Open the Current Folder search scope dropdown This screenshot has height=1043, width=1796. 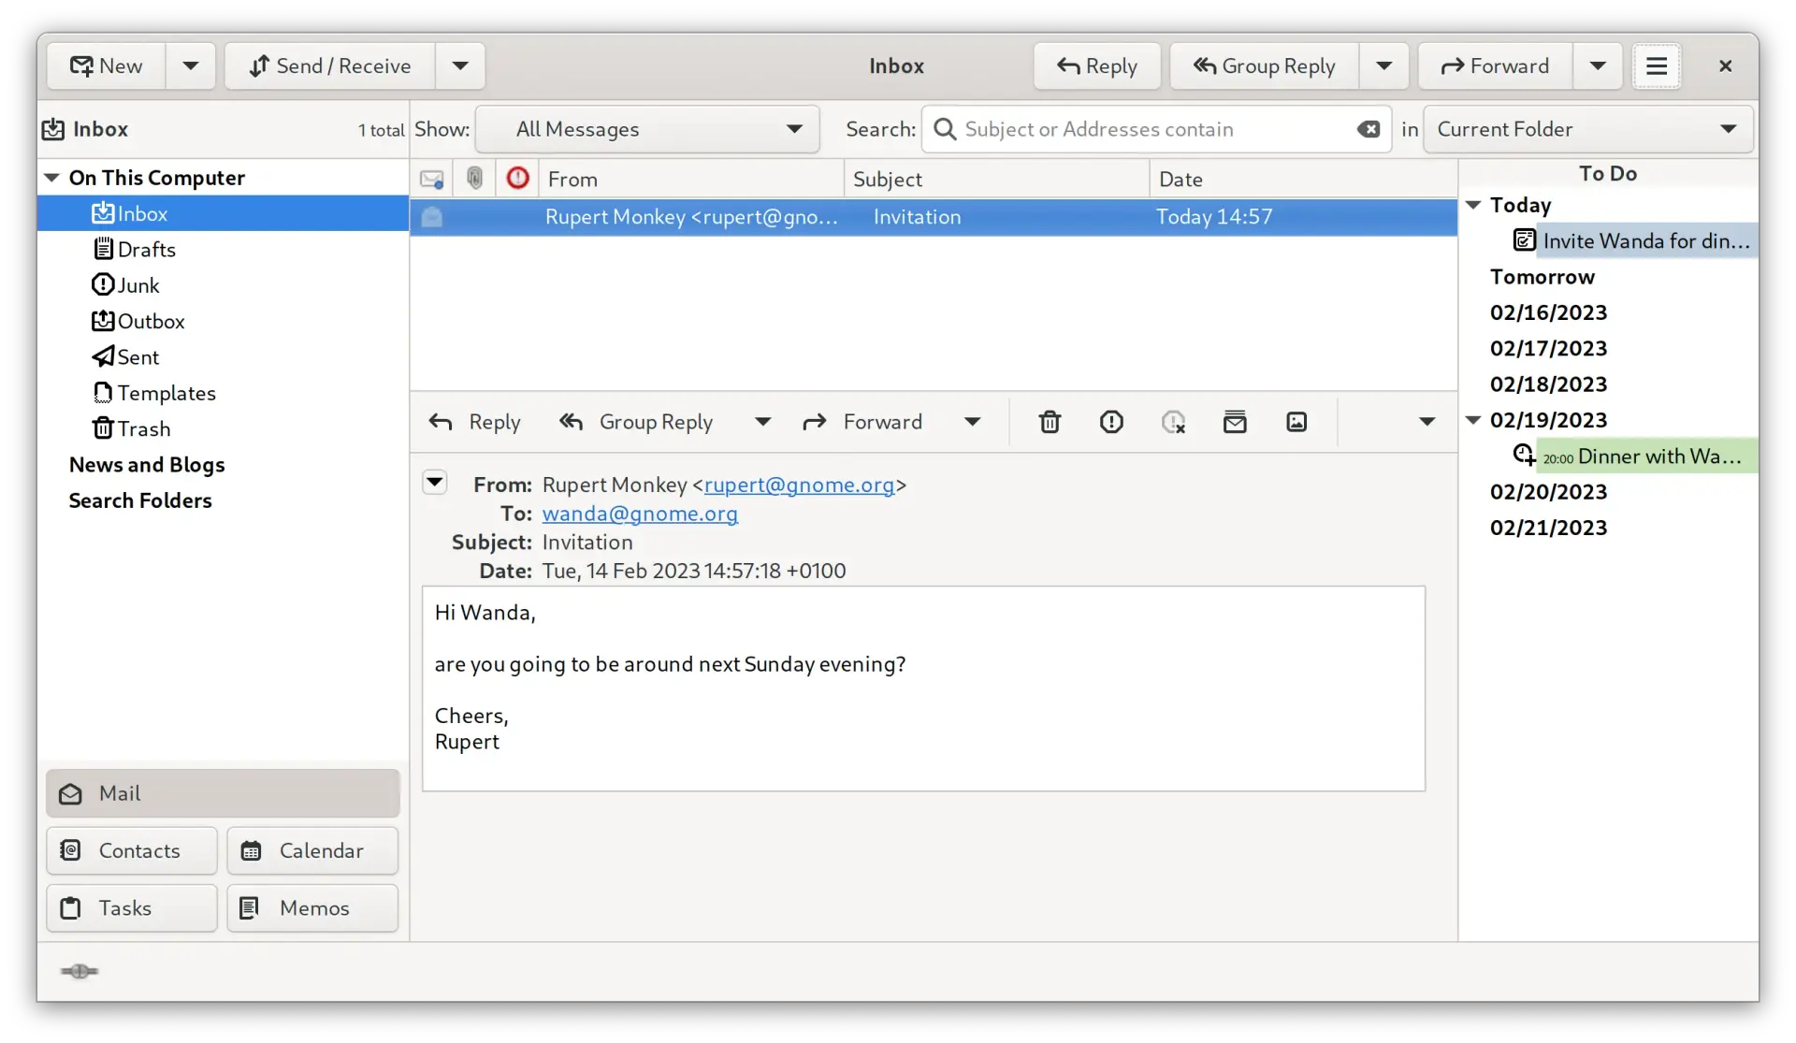tap(1587, 129)
